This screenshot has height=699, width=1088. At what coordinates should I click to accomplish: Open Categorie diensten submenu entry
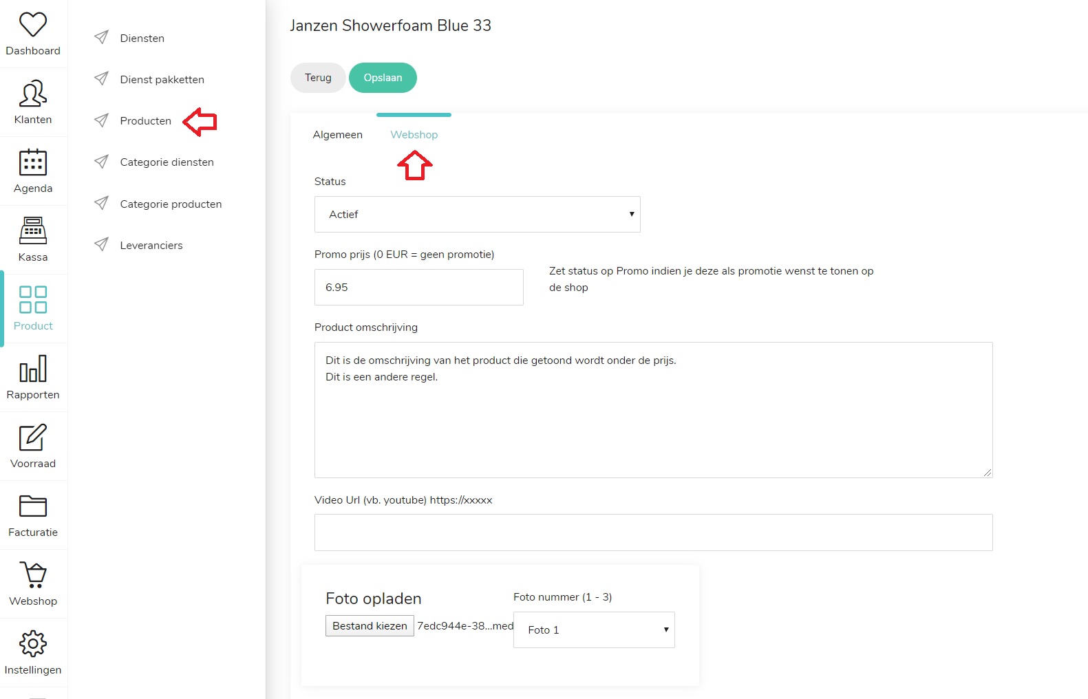pyautogui.click(x=167, y=162)
